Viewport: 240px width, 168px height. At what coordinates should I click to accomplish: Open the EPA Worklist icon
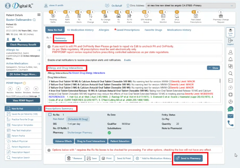[163, 16]
